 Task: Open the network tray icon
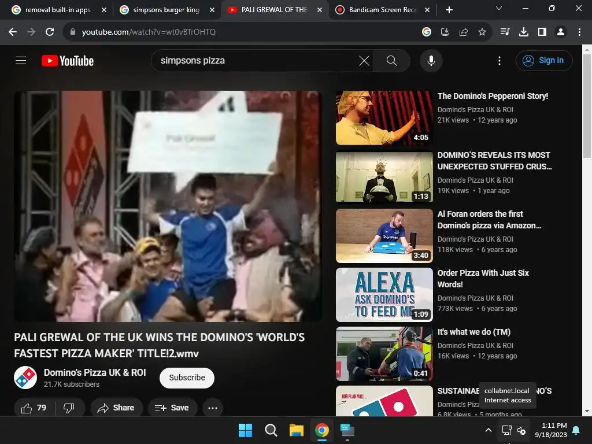pos(506,430)
